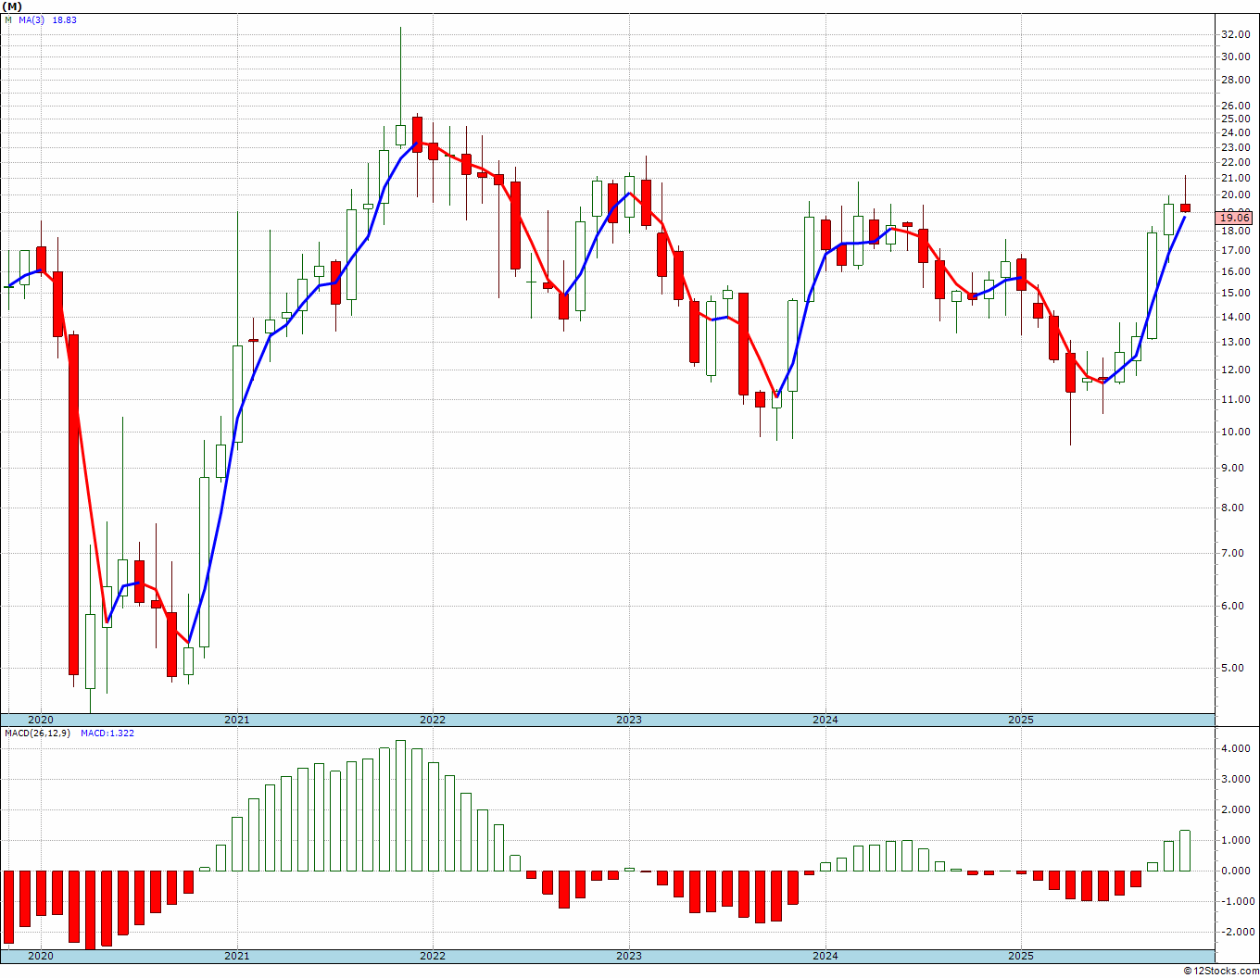Click 2025 on the price chart time axis
Viewport: 1260px width, 978px height.
1020,720
